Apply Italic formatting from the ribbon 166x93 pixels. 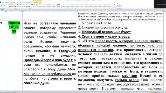click(11, 6)
